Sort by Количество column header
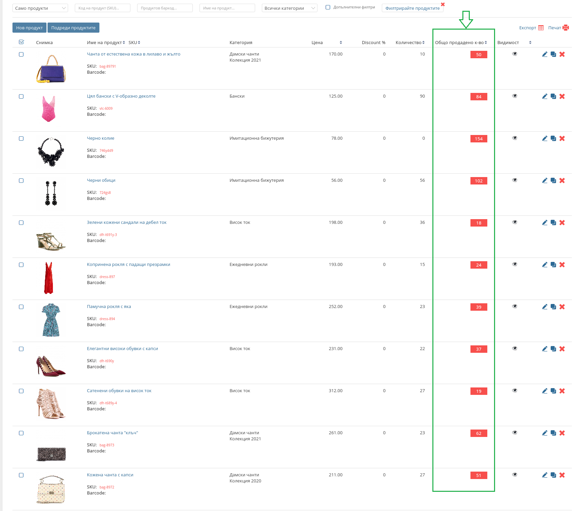 click(410, 42)
